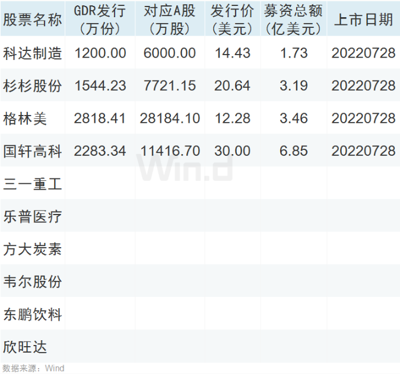Viewport: 400px width, 374px height.
Task: Click the raised amount 3.19
Action: tap(294, 85)
